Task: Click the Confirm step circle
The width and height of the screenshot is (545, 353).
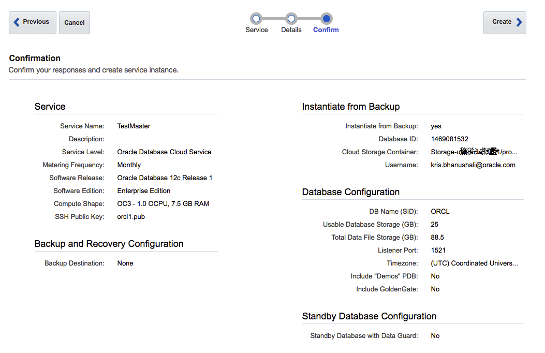Action: [x=326, y=19]
